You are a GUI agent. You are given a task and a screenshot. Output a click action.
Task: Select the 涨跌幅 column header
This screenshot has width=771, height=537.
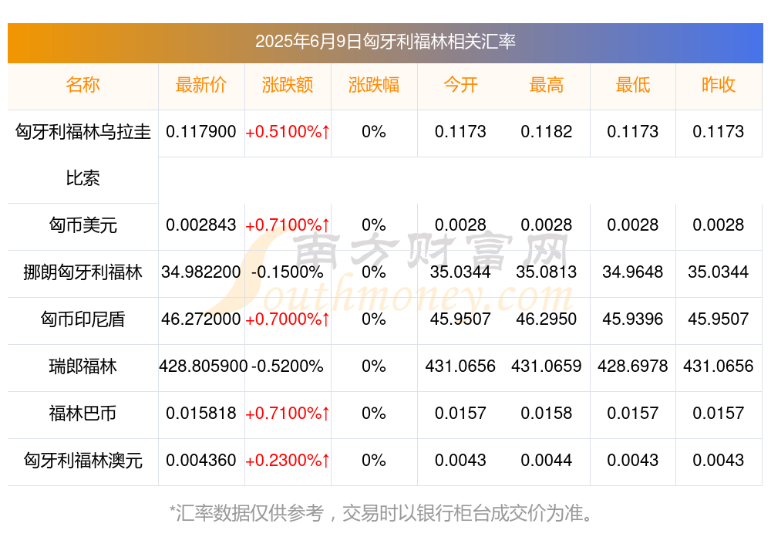pos(374,85)
